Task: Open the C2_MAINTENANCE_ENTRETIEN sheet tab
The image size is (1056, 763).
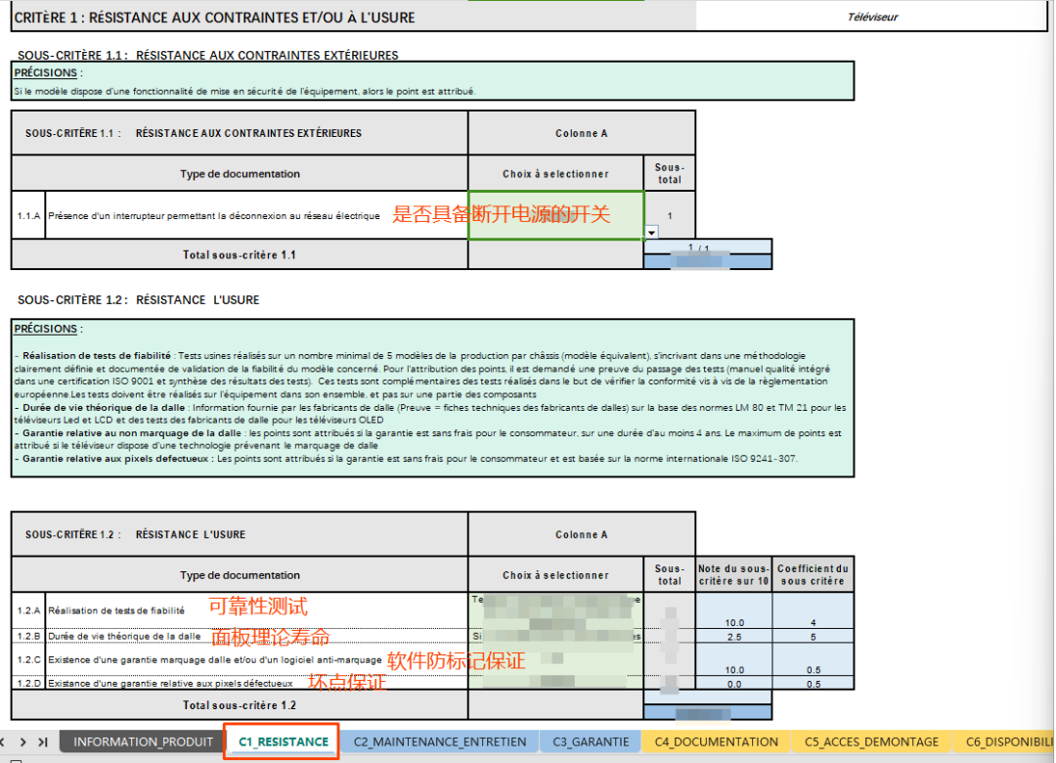Action: point(440,741)
